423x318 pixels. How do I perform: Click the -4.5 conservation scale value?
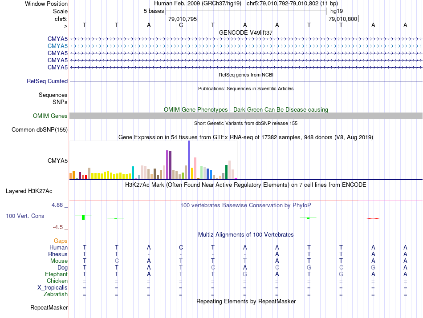click(x=58, y=227)
